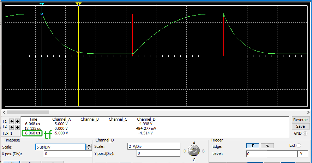Move cursor T1 left with arrow button

point(12,121)
